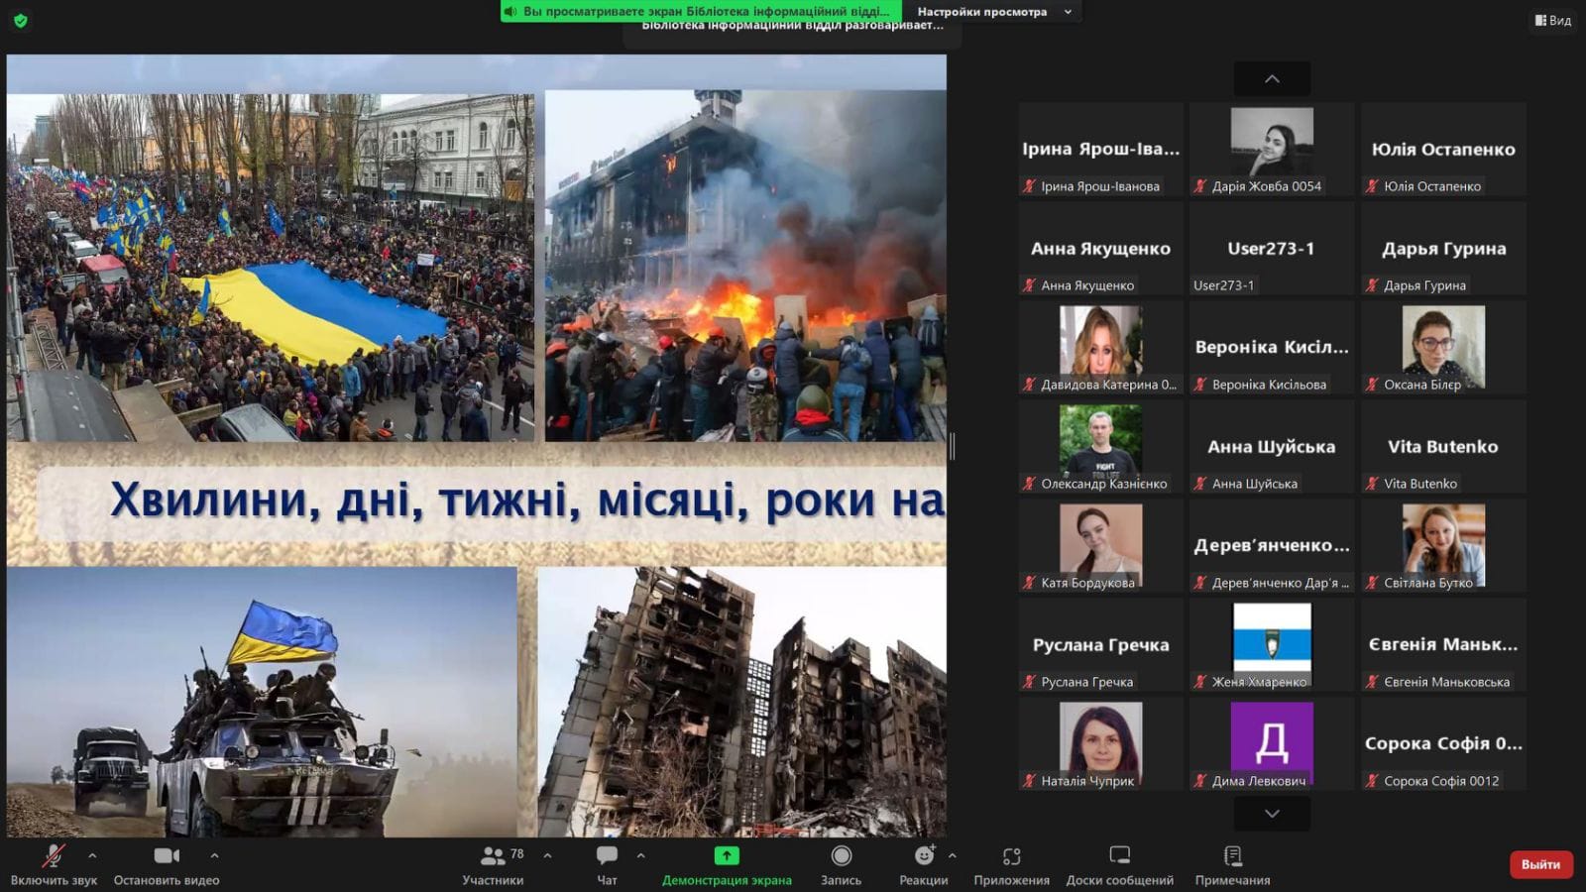The image size is (1586, 892).
Task: Expand the arrow next to Участники
Action: (547, 854)
